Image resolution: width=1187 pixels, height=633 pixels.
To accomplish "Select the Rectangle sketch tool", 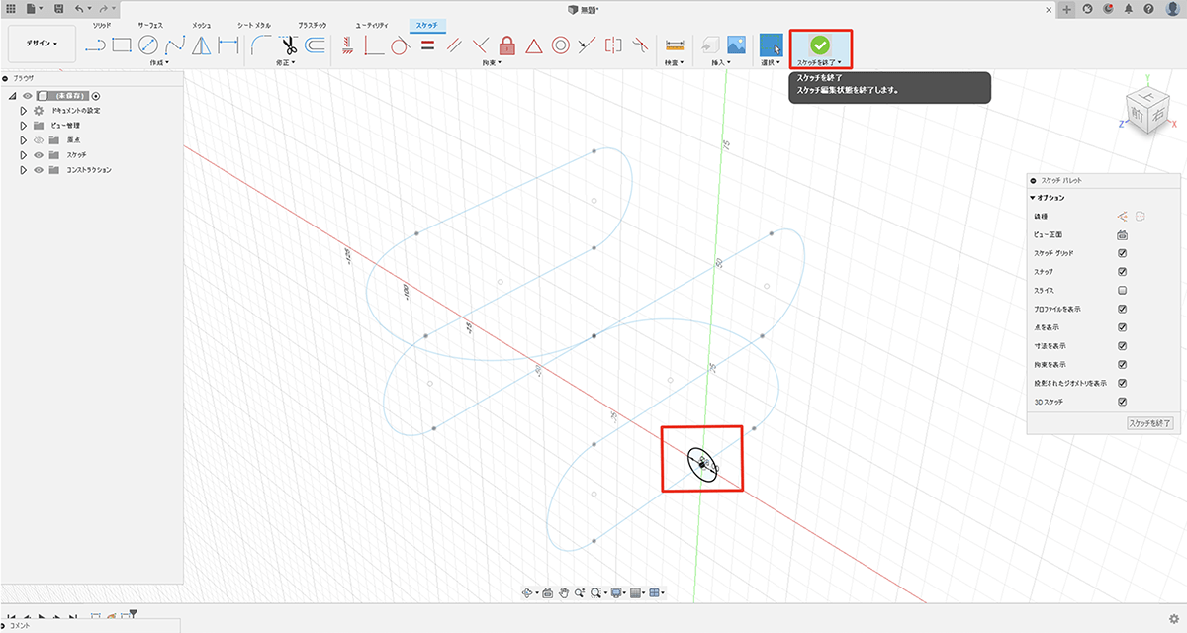I will pyautogui.click(x=122, y=45).
